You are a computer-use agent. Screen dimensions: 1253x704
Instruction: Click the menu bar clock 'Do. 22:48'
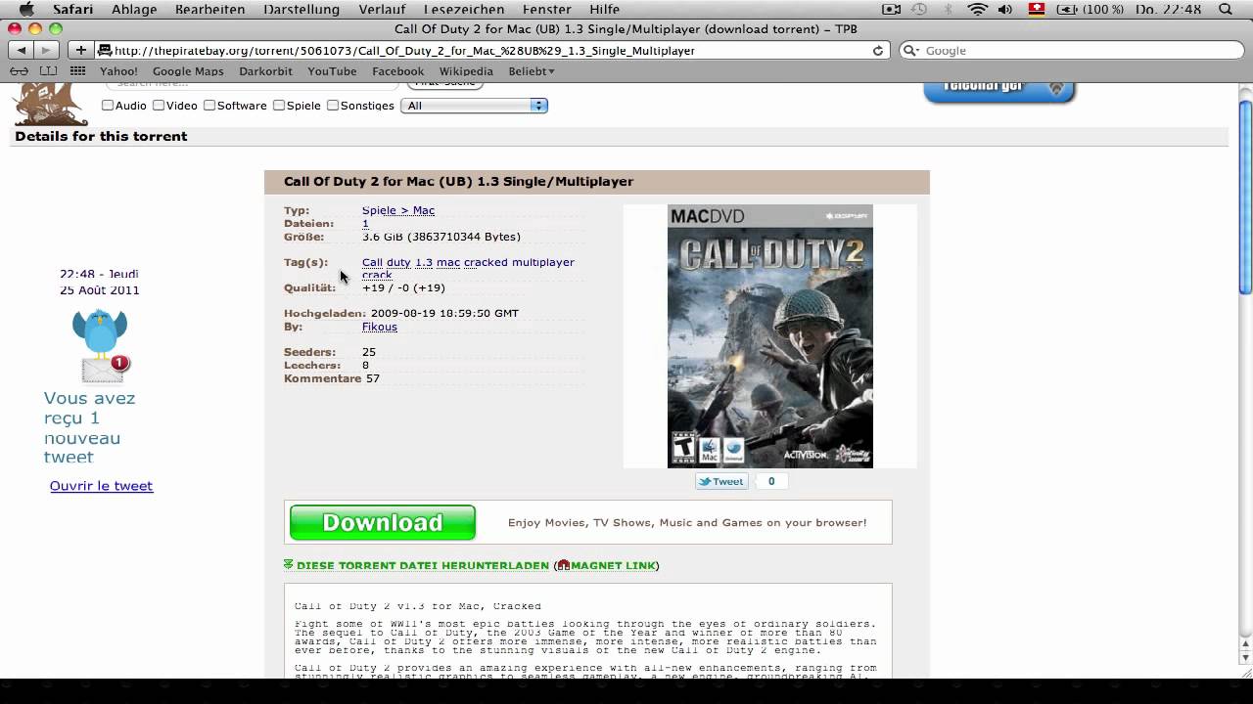1169,9
